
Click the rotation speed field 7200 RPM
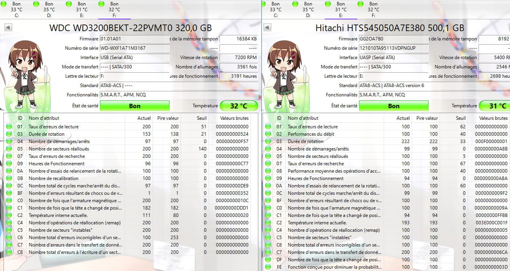tap(239, 58)
